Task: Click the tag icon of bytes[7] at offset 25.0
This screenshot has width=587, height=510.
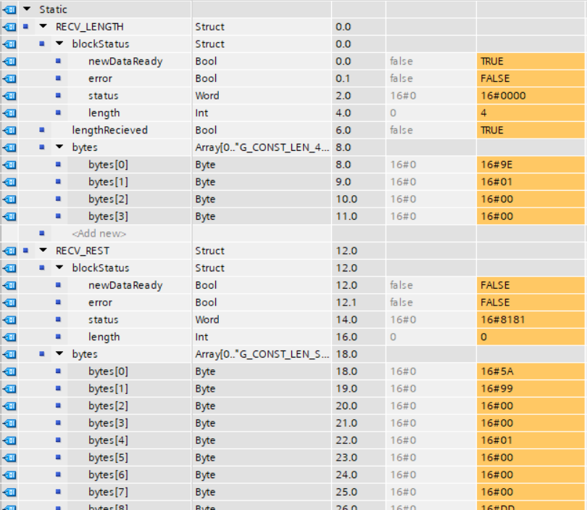Action: tap(9, 492)
